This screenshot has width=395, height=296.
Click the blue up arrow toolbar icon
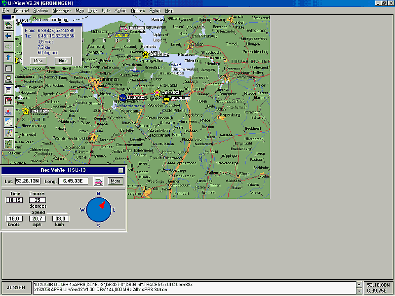click(8, 58)
